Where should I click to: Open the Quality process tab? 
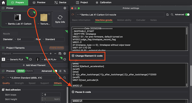tap(6, 83)
